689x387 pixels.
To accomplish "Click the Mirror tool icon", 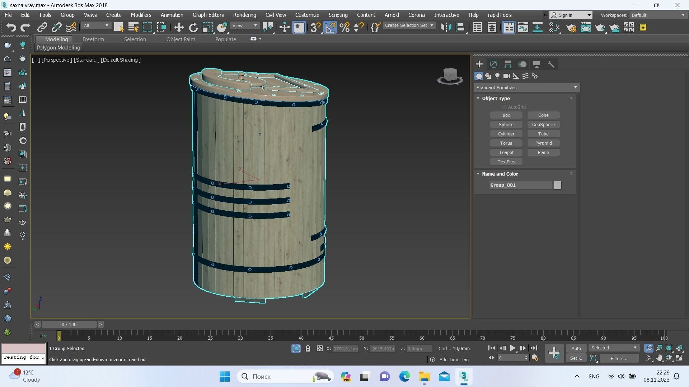I will 446,28.
